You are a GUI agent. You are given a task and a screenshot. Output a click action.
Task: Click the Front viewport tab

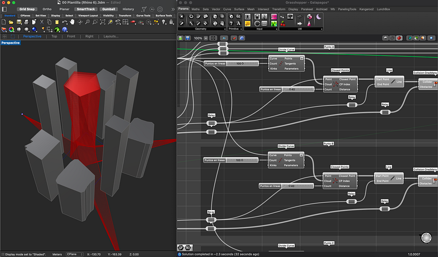71,36
